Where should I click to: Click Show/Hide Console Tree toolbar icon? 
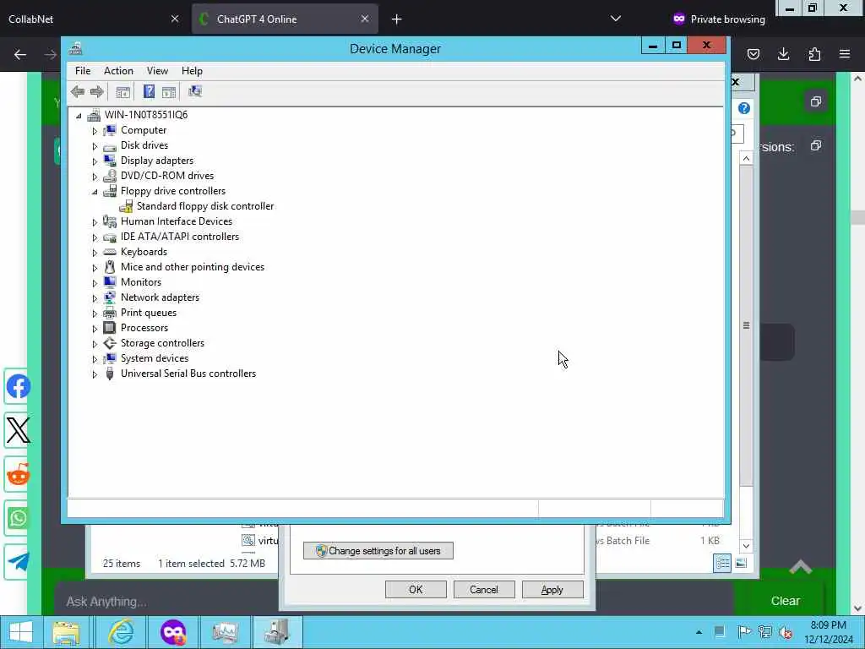click(x=123, y=91)
